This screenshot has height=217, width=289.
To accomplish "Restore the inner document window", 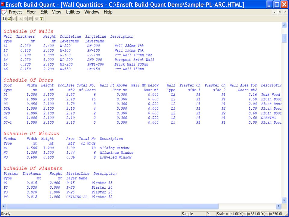I will 280,12.
